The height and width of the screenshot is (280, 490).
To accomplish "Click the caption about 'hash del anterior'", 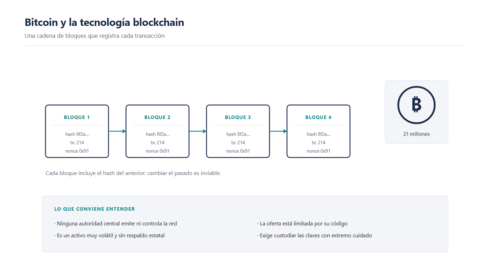I will 133,173.
